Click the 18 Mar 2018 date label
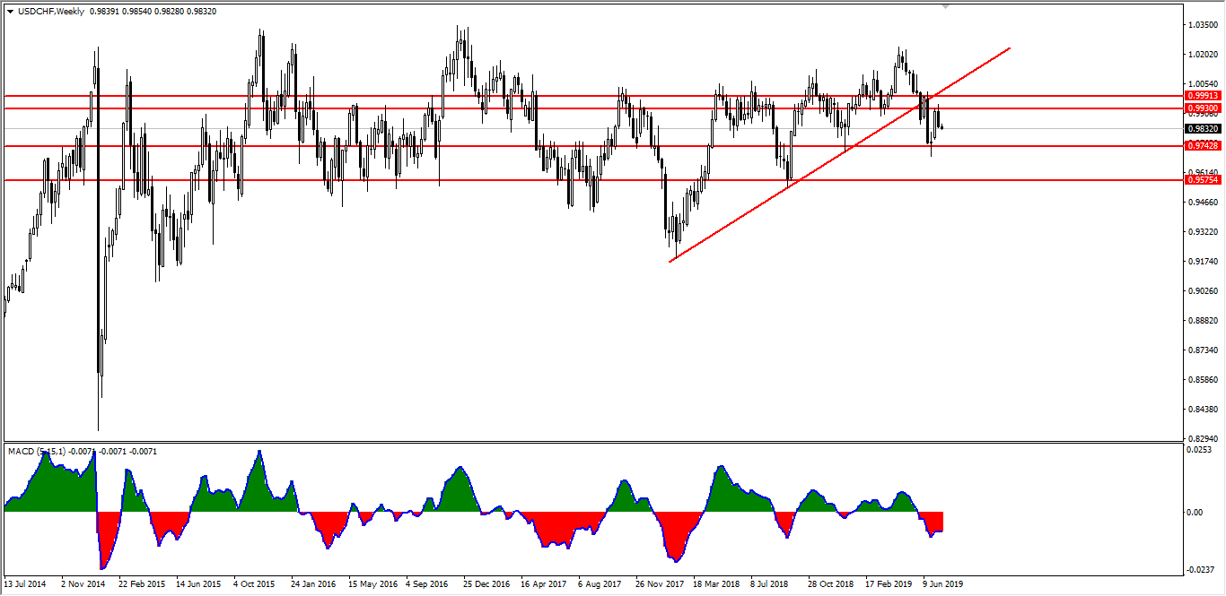Viewport: 1226px width, 596px height. (716, 584)
